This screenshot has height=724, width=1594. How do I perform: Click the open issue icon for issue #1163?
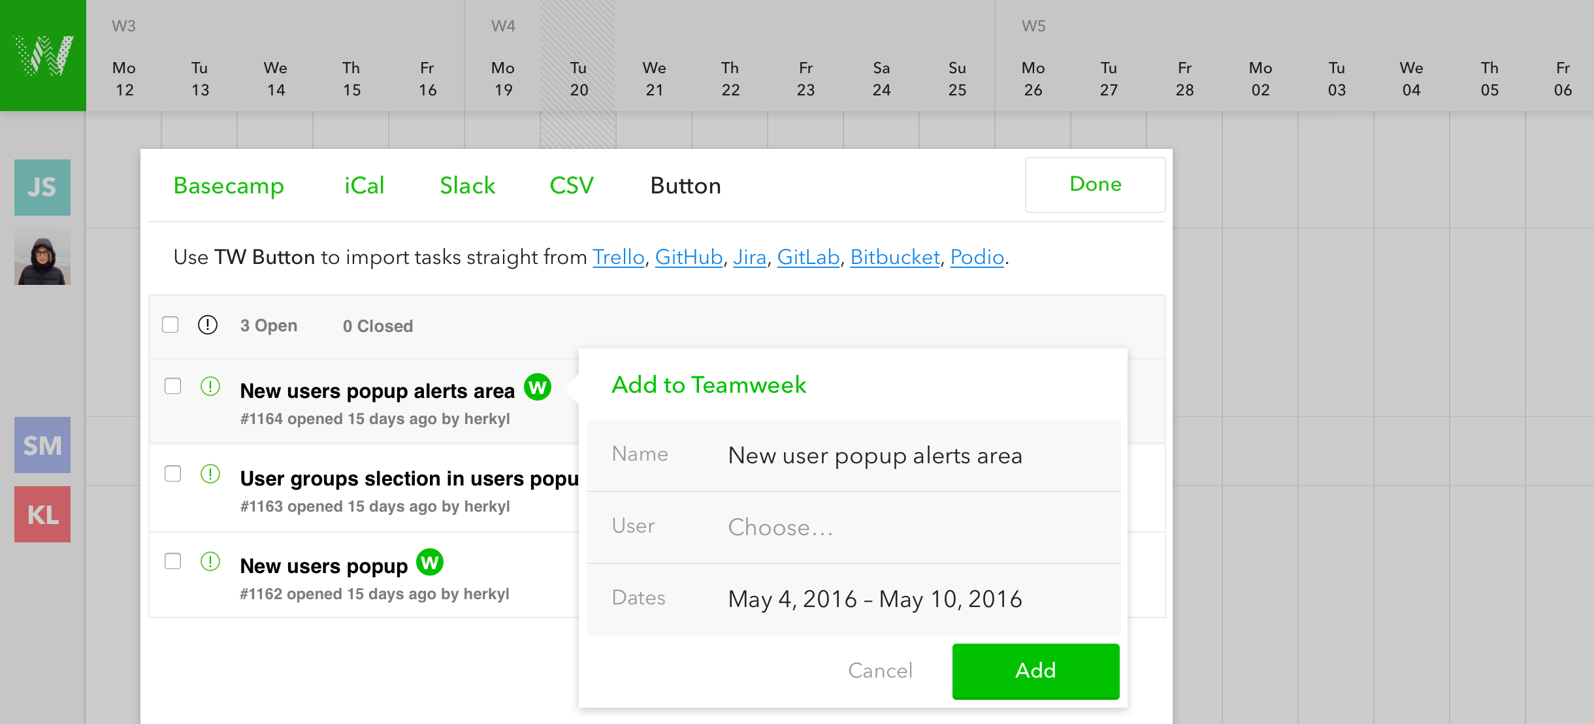(x=210, y=474)
